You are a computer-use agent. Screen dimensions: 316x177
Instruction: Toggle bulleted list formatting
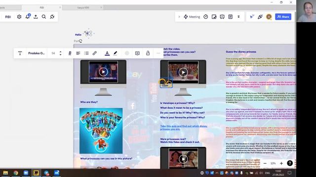click(86, 53)
